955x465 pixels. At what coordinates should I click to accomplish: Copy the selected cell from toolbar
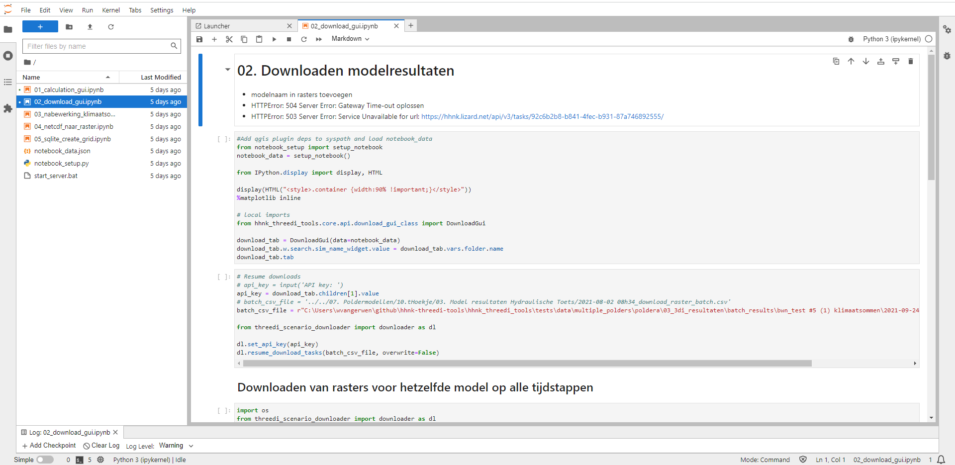click(244, 39)
